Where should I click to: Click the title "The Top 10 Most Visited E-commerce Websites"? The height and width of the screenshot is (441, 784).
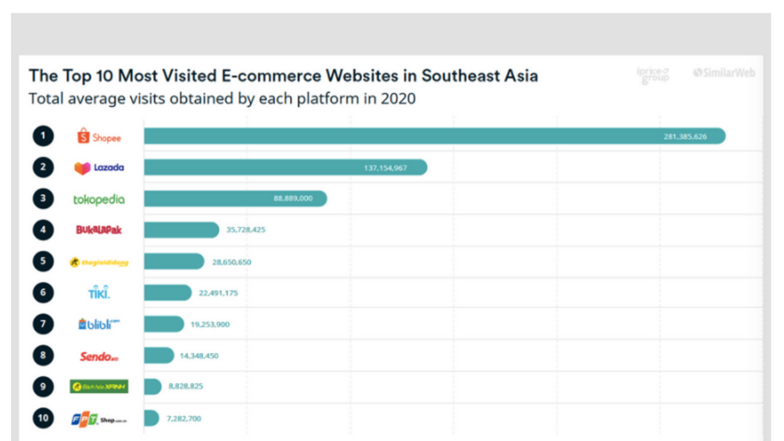216,76
